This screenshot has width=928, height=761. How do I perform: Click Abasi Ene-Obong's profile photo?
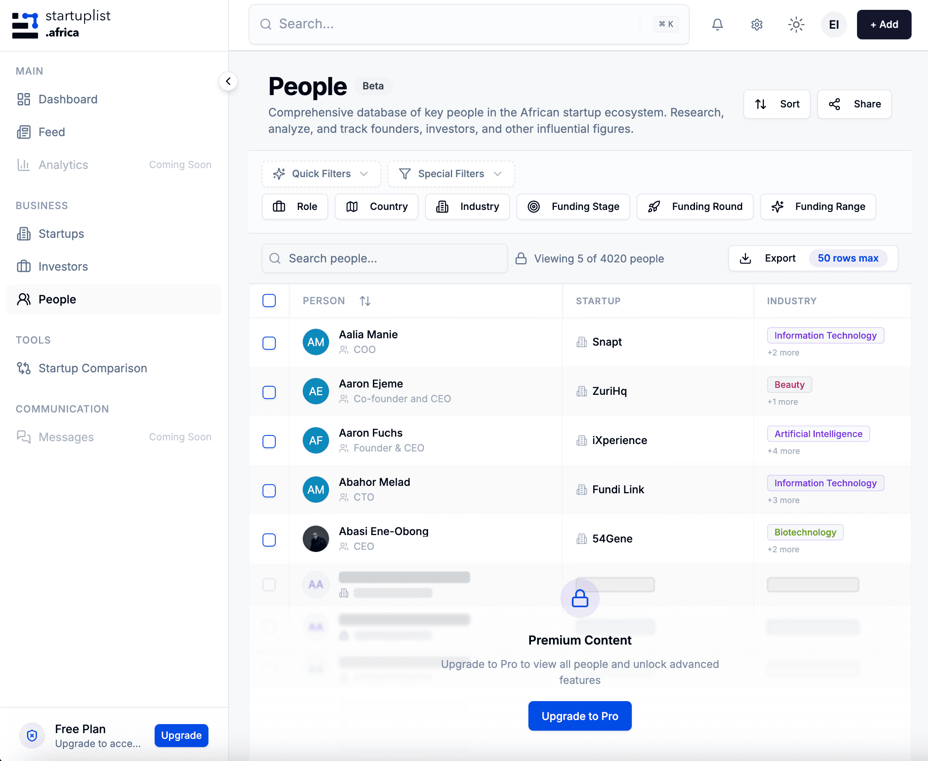coord(316,539)
